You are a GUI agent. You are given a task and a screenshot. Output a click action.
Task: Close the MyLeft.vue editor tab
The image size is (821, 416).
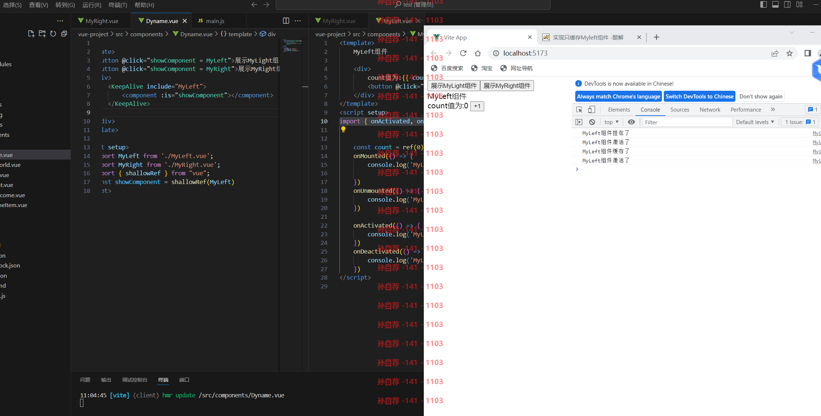point(418,21)
